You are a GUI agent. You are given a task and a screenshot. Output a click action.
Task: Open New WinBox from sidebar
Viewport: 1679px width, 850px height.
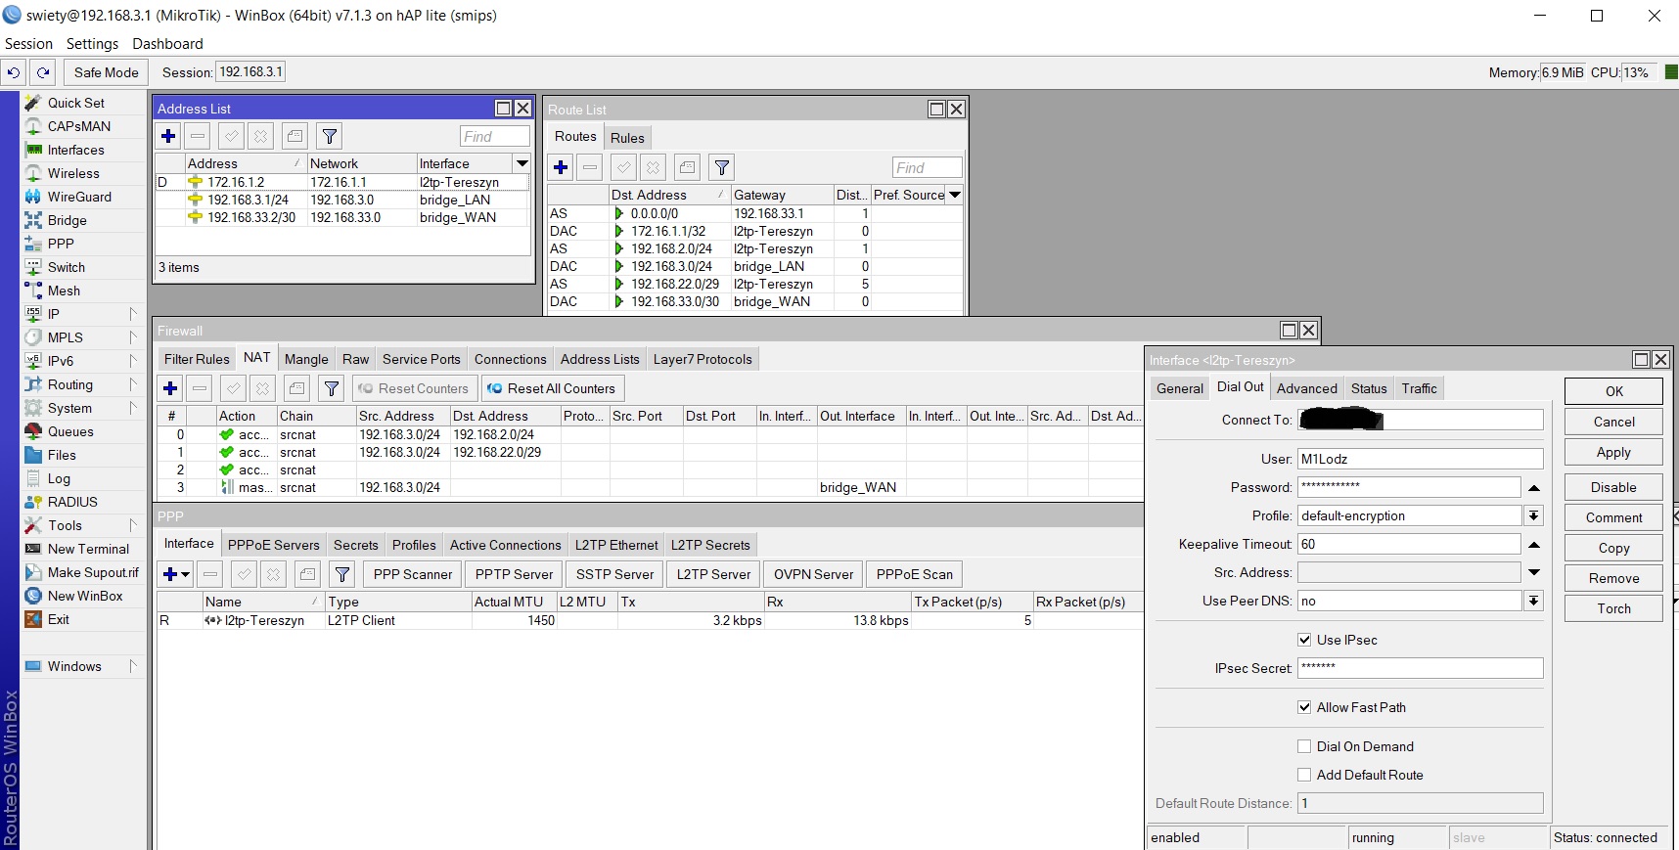pyautogui.click(x=85, y=596)
